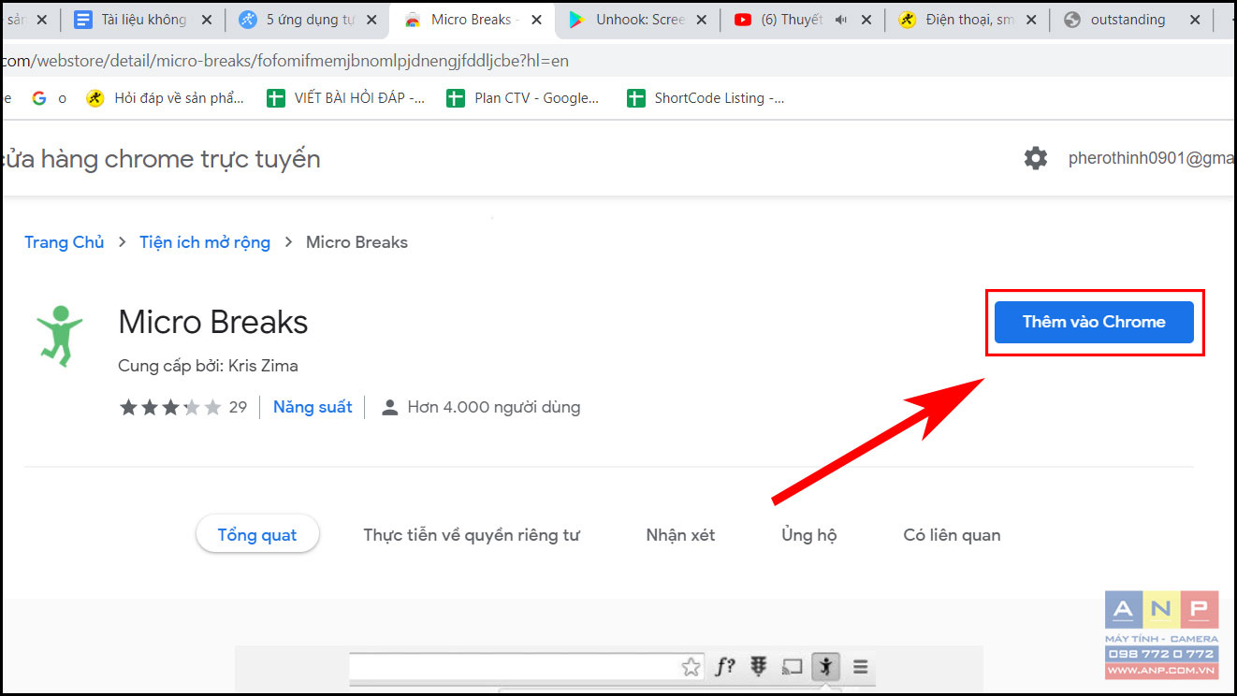Switch to the Có liên quan tab
The image size is (1237, 696).
952,535
